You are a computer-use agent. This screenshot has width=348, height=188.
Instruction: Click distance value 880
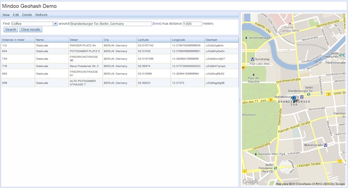tap(4, 74)
